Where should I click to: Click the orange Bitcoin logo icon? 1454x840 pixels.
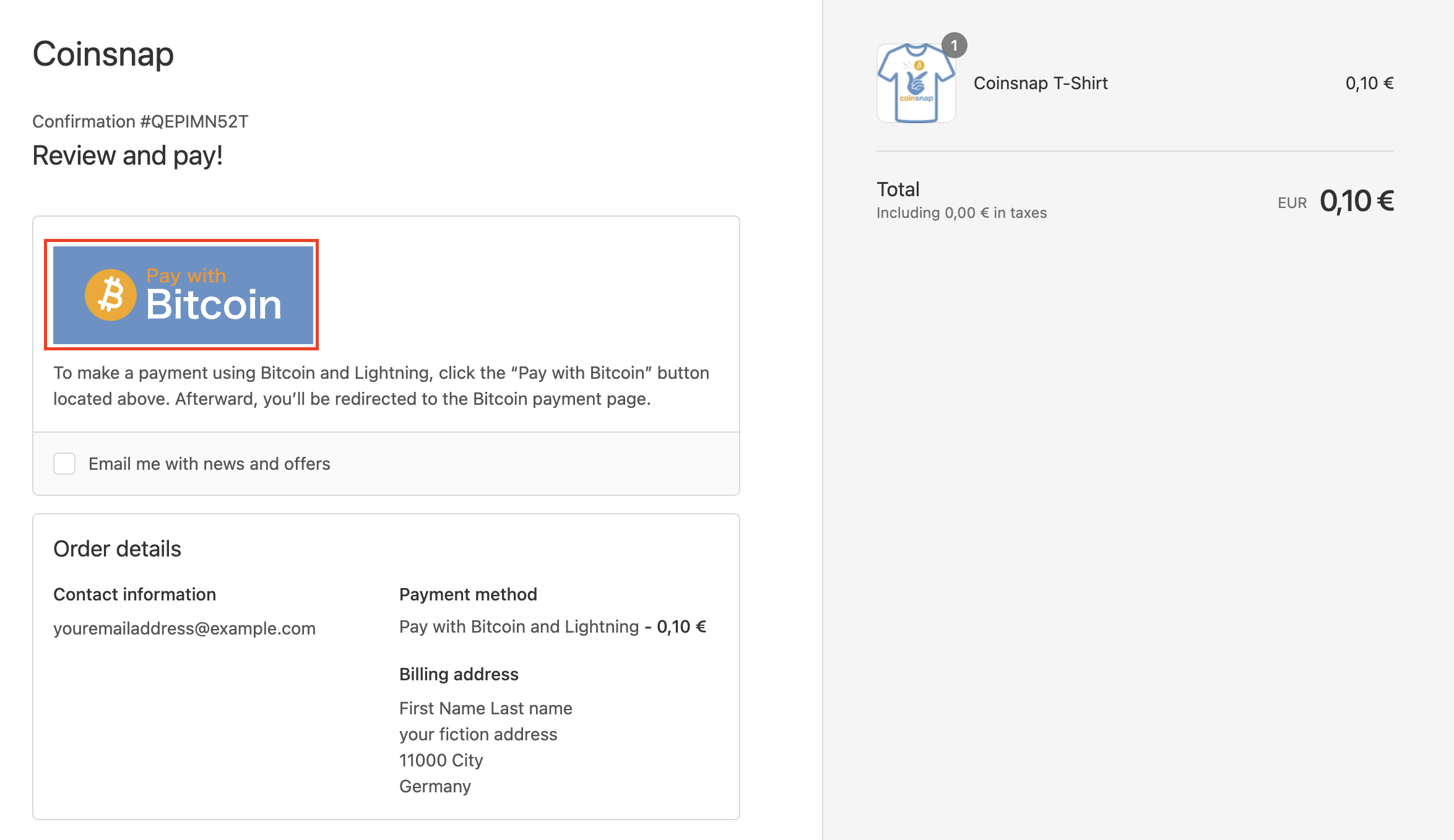tap(110, 295)
